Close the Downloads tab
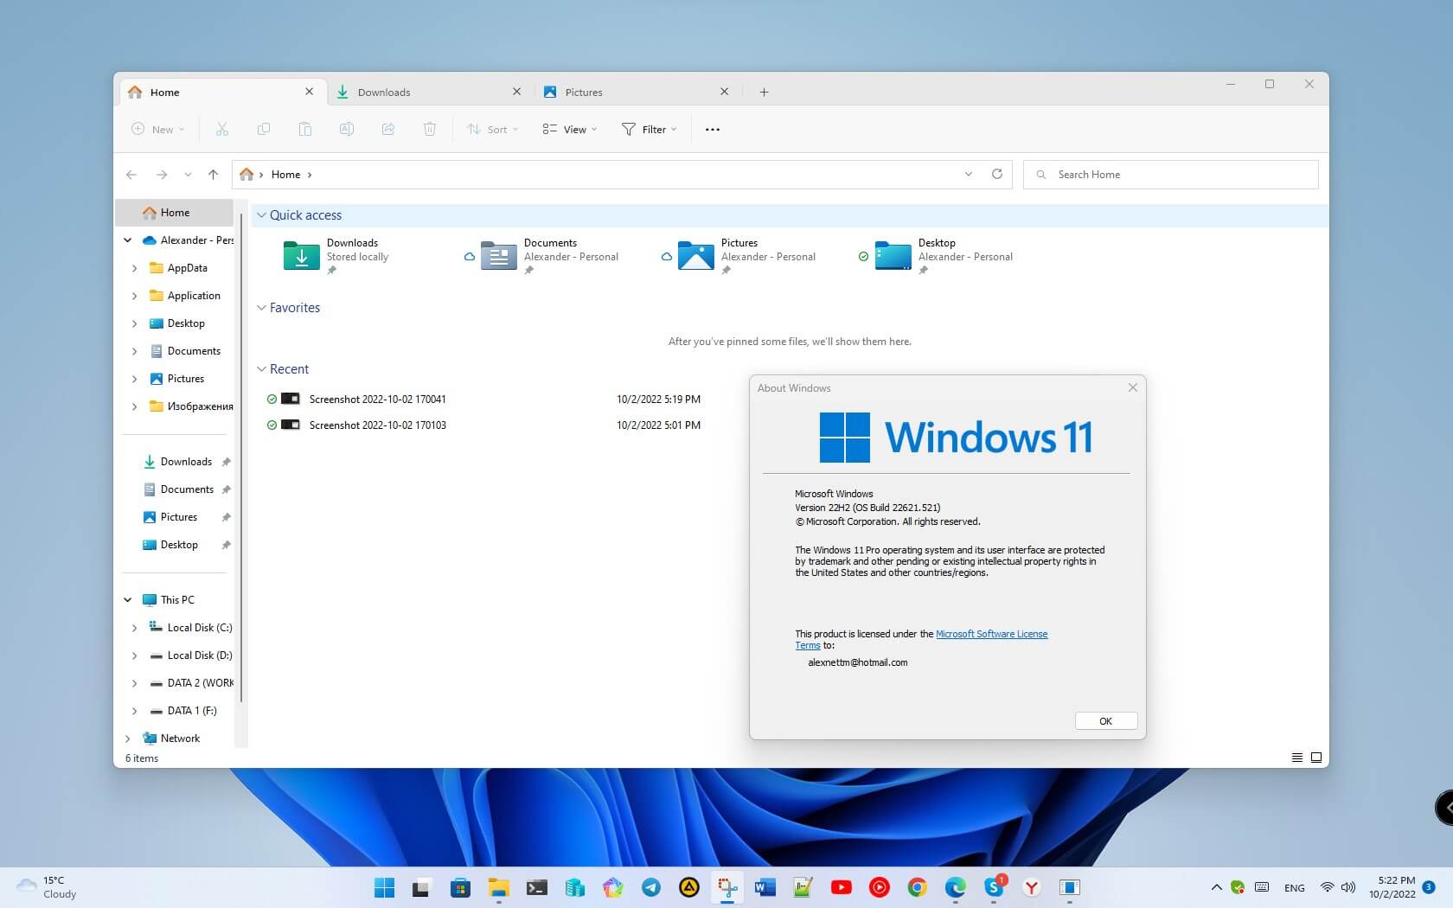The height and width of the screenshot is (908, 1453). [x=517, y=92]
